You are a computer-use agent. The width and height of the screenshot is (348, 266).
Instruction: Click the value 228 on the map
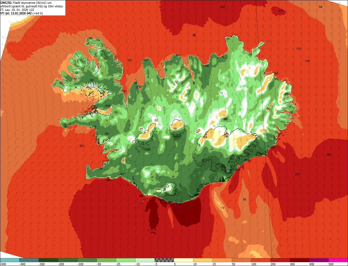[222, 7]
